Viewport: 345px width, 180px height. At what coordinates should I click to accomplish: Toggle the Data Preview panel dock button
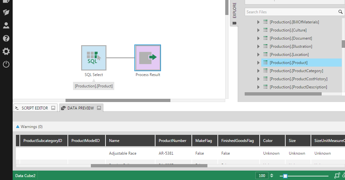pyautogui.click(x=99, y=108)
